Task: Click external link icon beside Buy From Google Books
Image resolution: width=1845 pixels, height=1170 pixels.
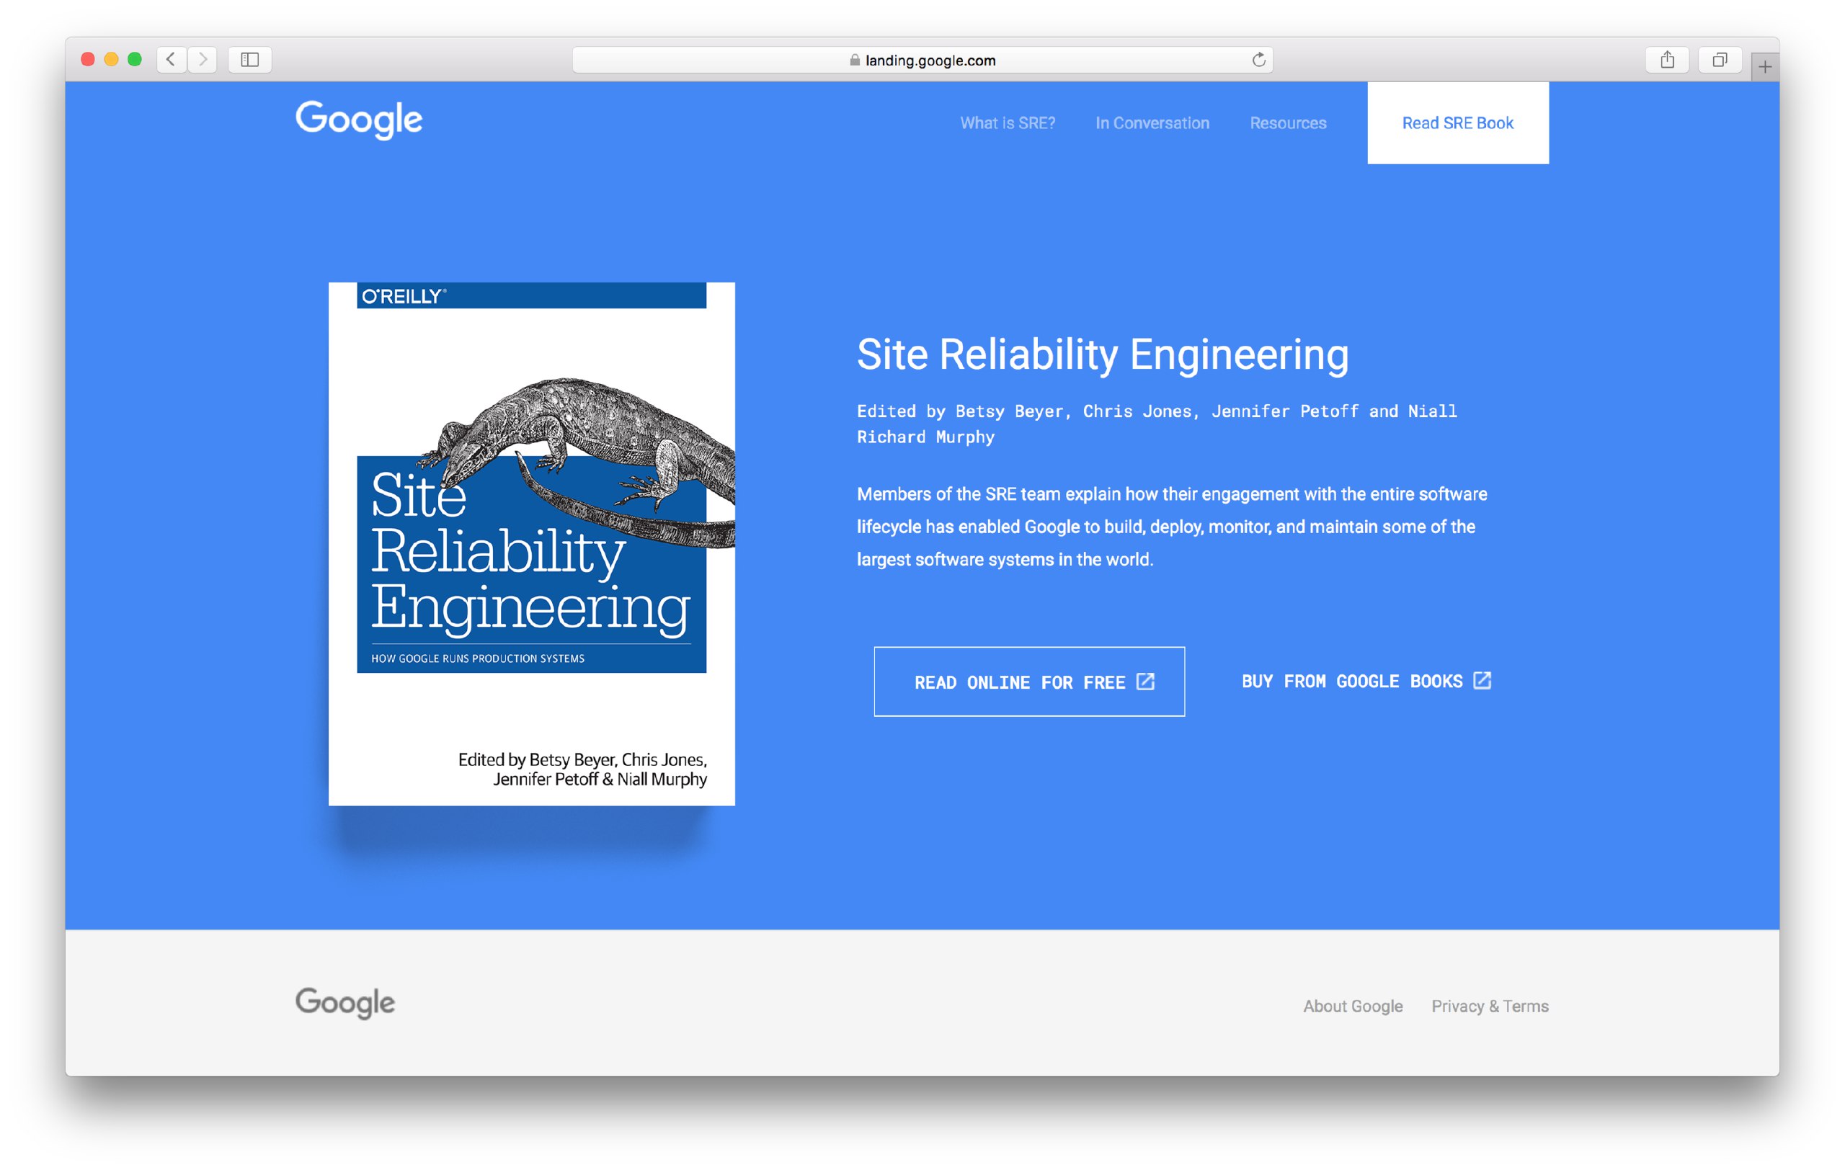Action: coord(1482,681)
